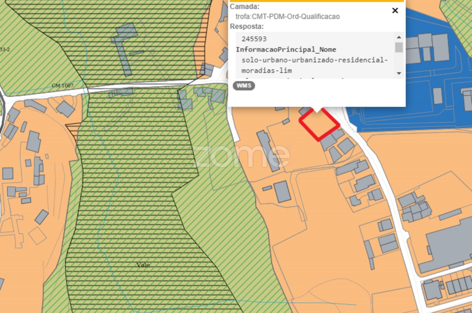Screen dimensions: 472x313
Task: Click the yellow header bar of popup
Action: coord(317,1)
